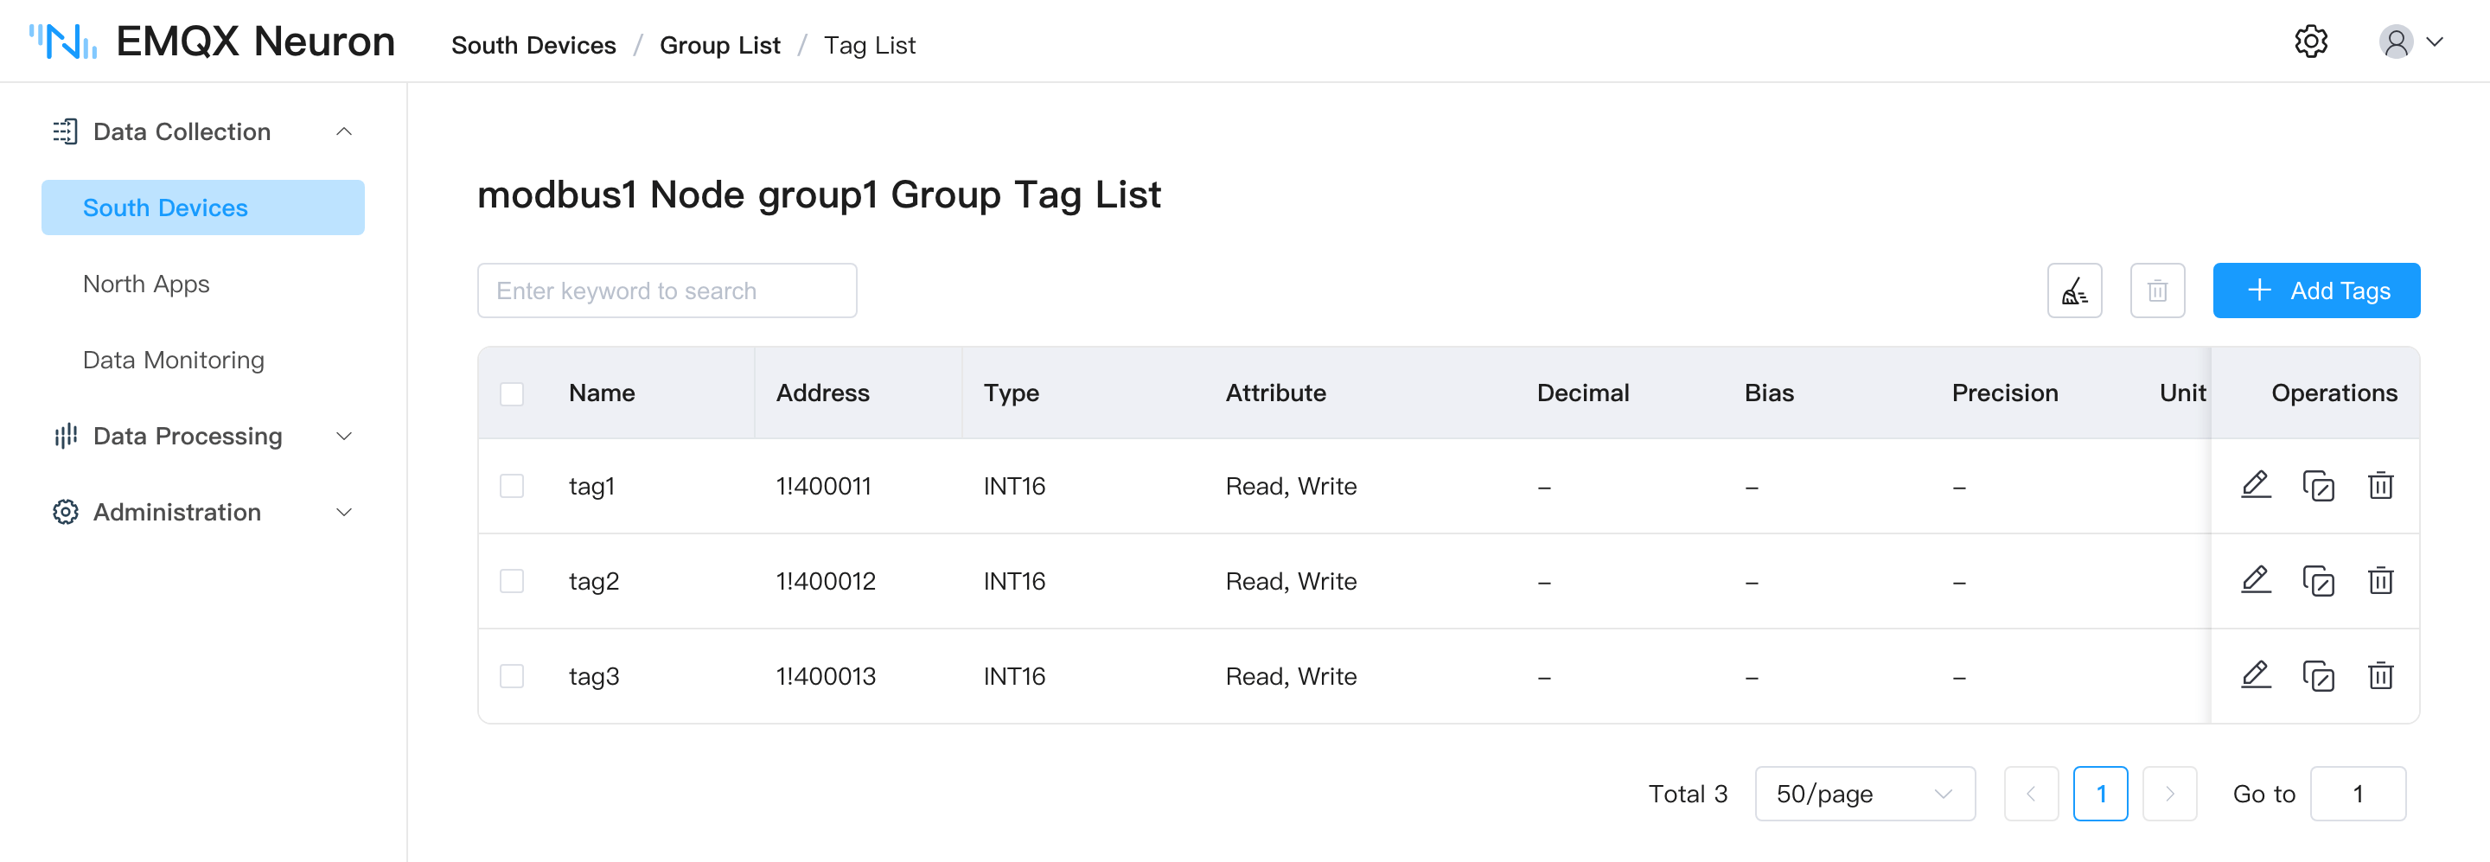Click the clear tags broom icon
2490x862 pixels.
coord(2074,291)
